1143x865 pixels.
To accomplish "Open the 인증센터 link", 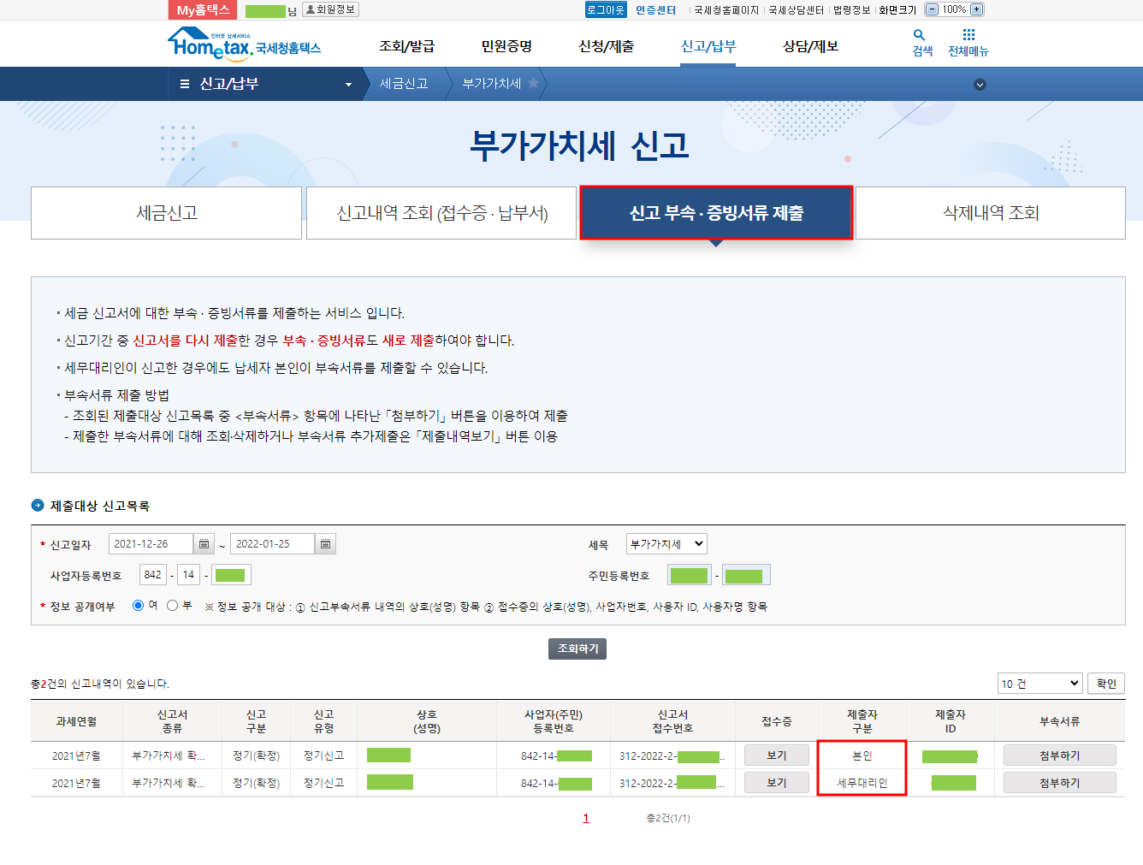I will click(656, 10).
